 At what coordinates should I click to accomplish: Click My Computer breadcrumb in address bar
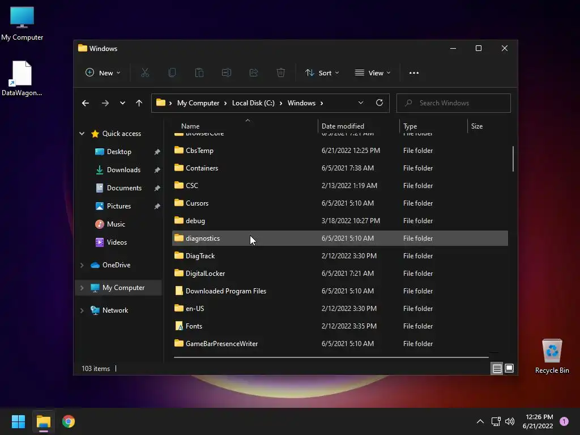pos(198,103)
